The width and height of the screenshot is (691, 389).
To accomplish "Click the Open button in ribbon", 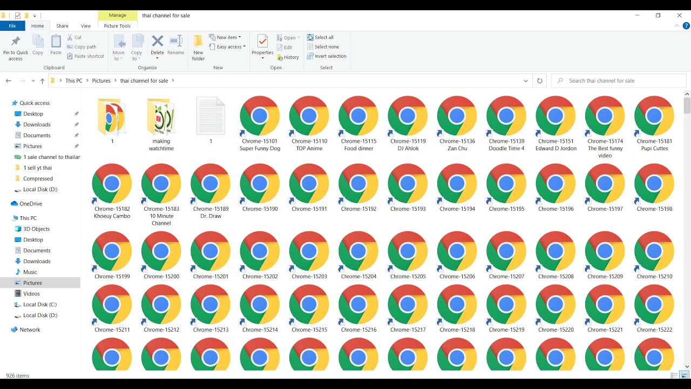I will 288,38.
